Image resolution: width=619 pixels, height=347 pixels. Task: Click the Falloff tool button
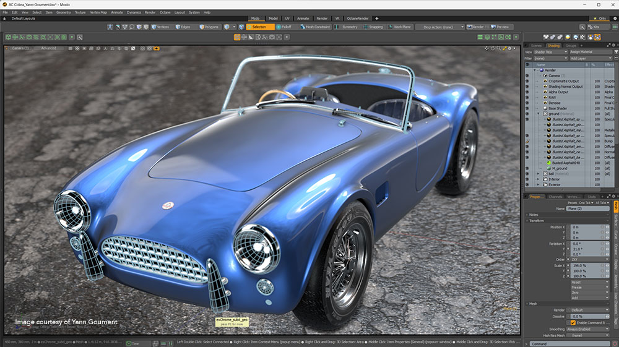pos(284,27)
